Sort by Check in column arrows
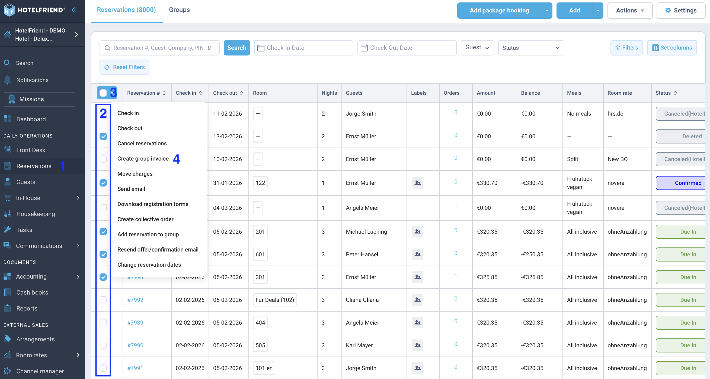 pos(201,93)
